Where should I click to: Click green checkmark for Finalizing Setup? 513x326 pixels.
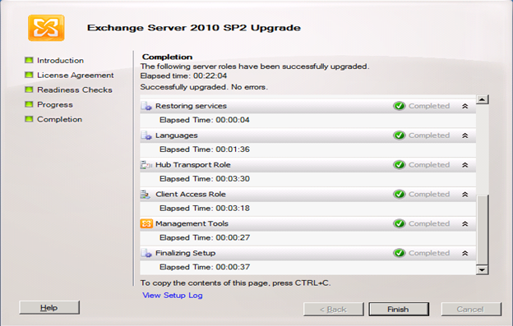click(x=400, y=253)
